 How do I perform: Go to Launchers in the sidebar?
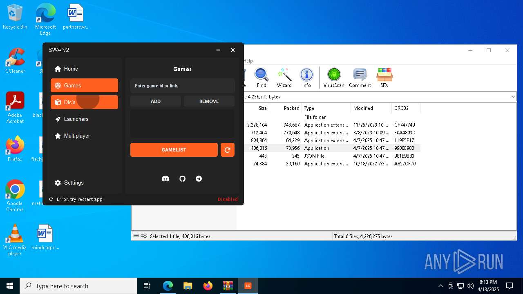point(84,119)
